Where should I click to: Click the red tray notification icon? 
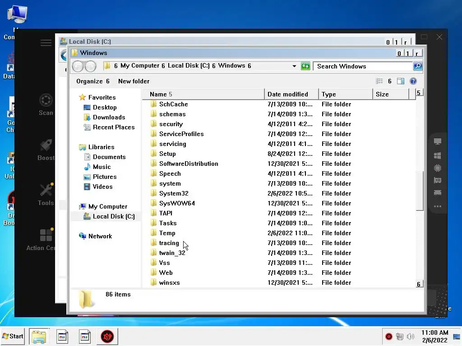[x=389, y=336]
